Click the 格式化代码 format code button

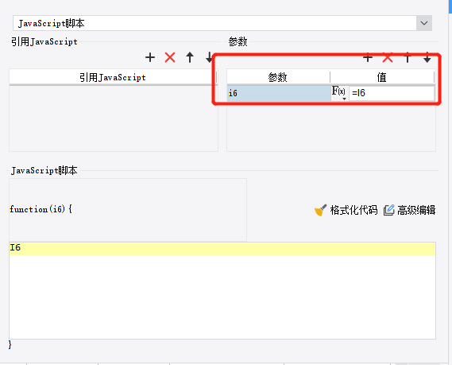coord(346,210)
